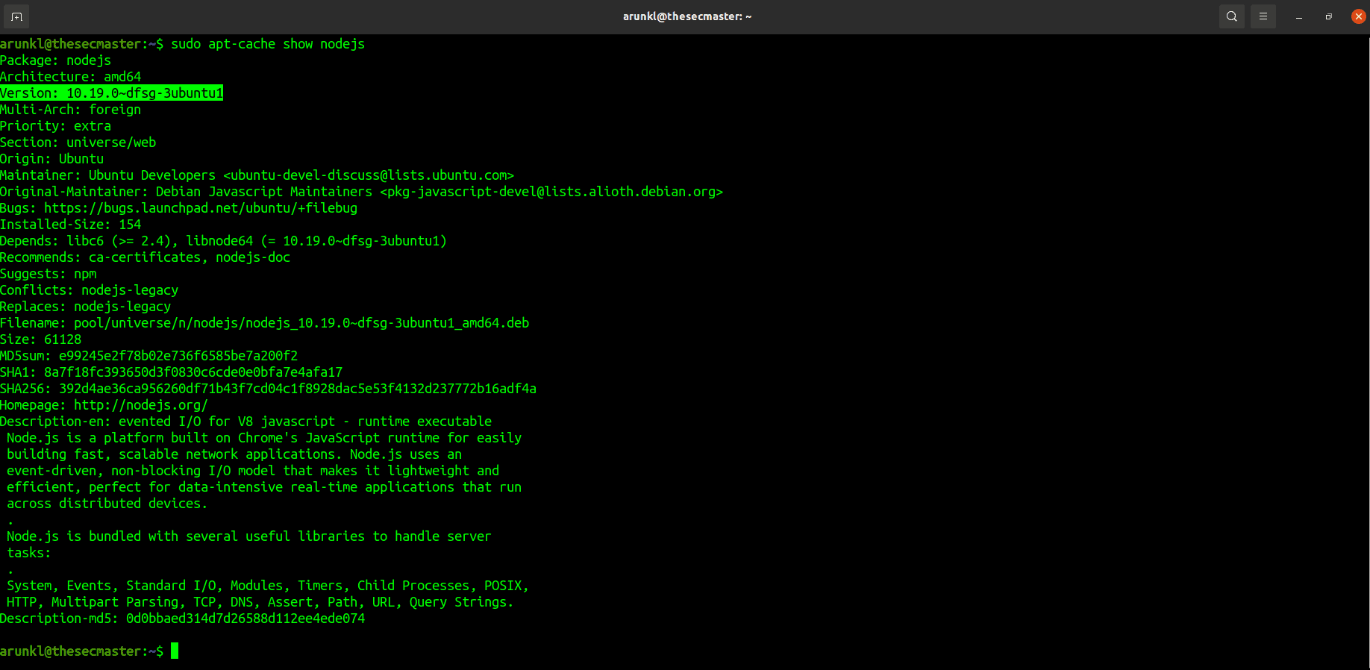Click the 'Installed-Size: 154' line
Image resolution: width=1370 pixels, height=670 pixels.
point(71,225)
